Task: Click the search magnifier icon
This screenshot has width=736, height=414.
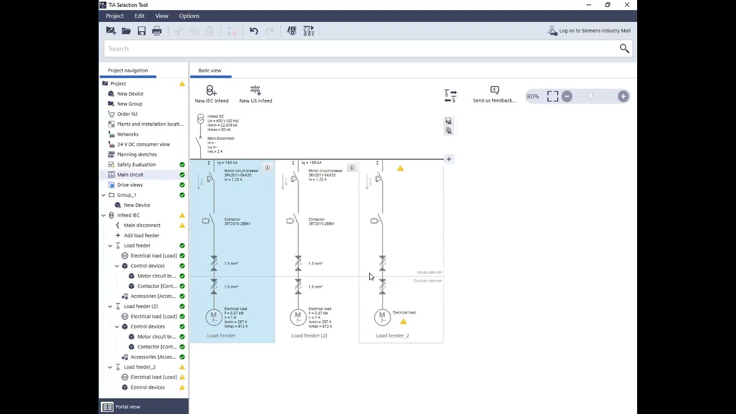Action: click(624, 49)
